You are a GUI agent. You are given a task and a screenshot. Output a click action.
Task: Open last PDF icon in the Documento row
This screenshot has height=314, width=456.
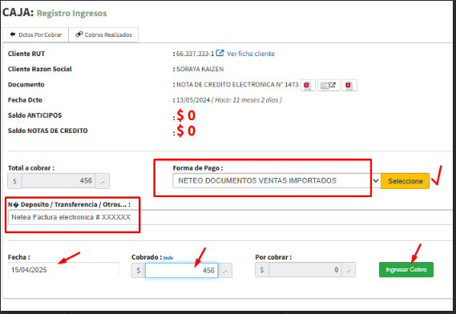tap(349, 85)
